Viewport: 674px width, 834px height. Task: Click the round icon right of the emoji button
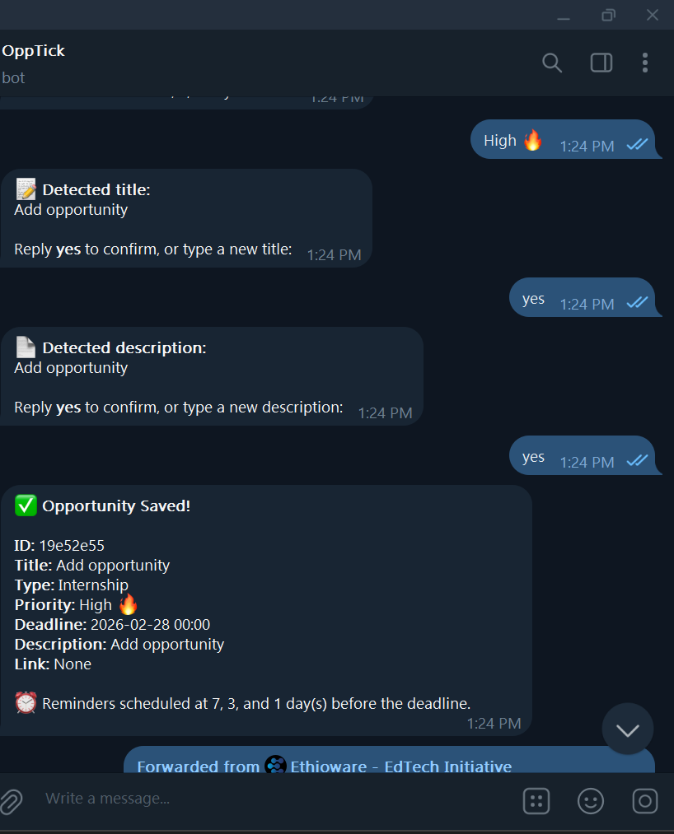645,800
